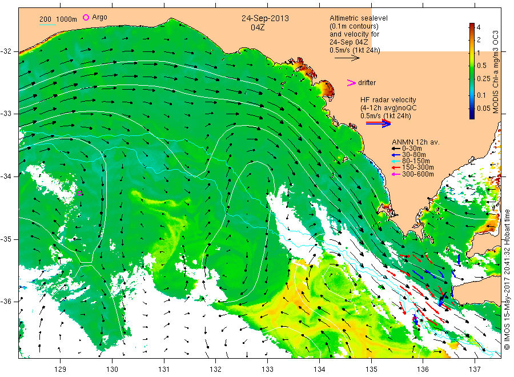The width and height of the screenshot is (514, 377).
Task: Click the color scale value 4
Action: 479,27
